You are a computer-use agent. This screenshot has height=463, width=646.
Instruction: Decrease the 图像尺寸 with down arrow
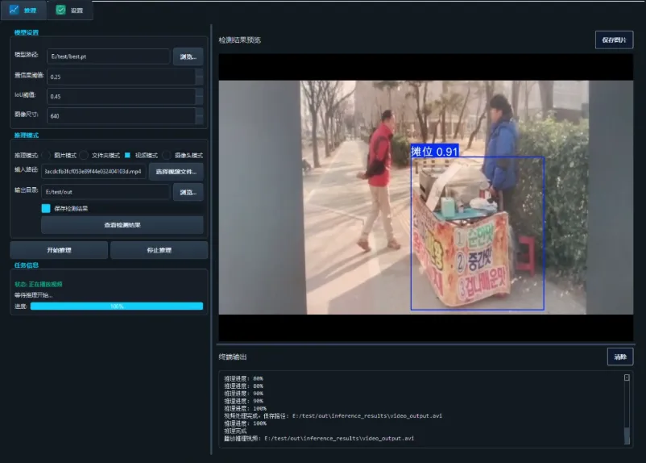point(200,119)
